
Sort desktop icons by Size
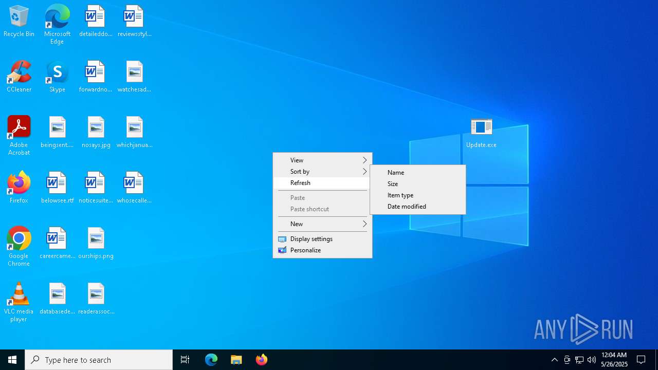[x=418, y=184]
